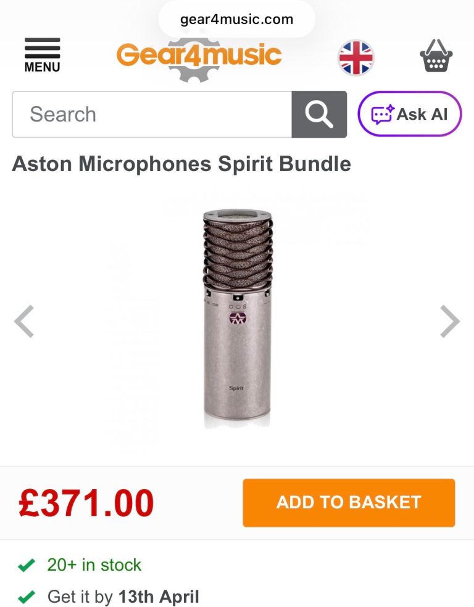Click the Aston Microphones Spirit Bundle title
This screenshot has width=474, height=607.
pos(181,164)
